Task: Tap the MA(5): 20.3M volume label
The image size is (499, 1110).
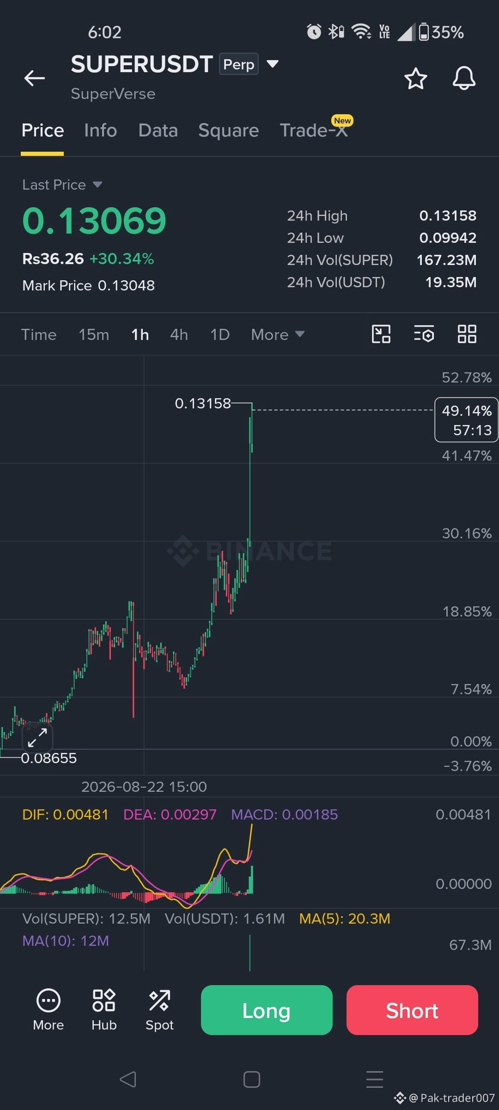Action: tap(345, 919)
